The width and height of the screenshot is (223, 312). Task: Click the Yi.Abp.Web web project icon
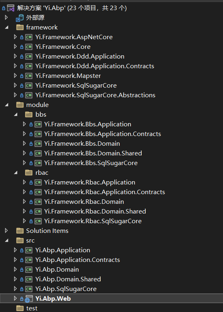coord(29,299)
